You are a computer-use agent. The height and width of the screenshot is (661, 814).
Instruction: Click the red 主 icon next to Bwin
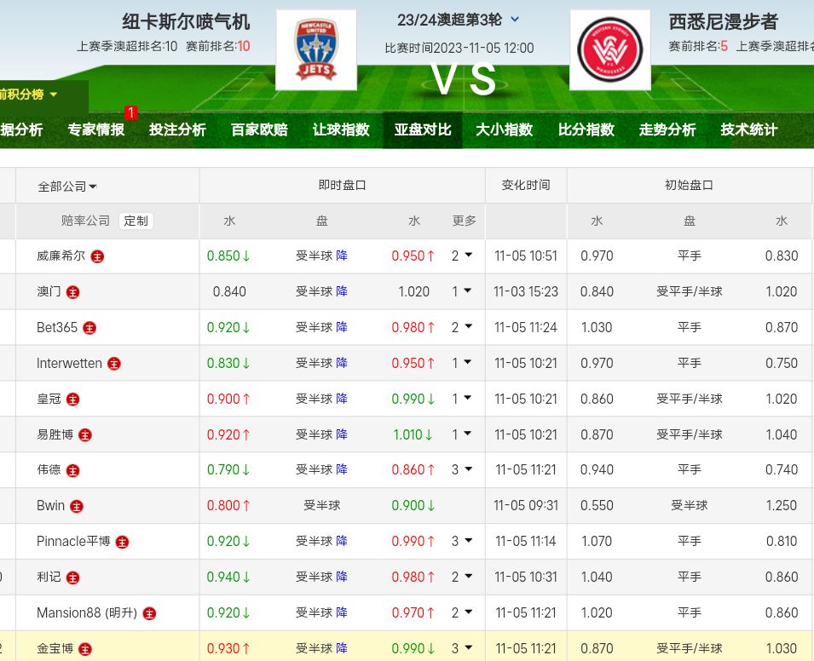[x=77, y=506]
